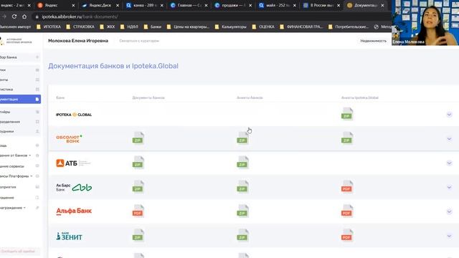Expand the Ак Барс Банк row chevron

coord(449,187)
